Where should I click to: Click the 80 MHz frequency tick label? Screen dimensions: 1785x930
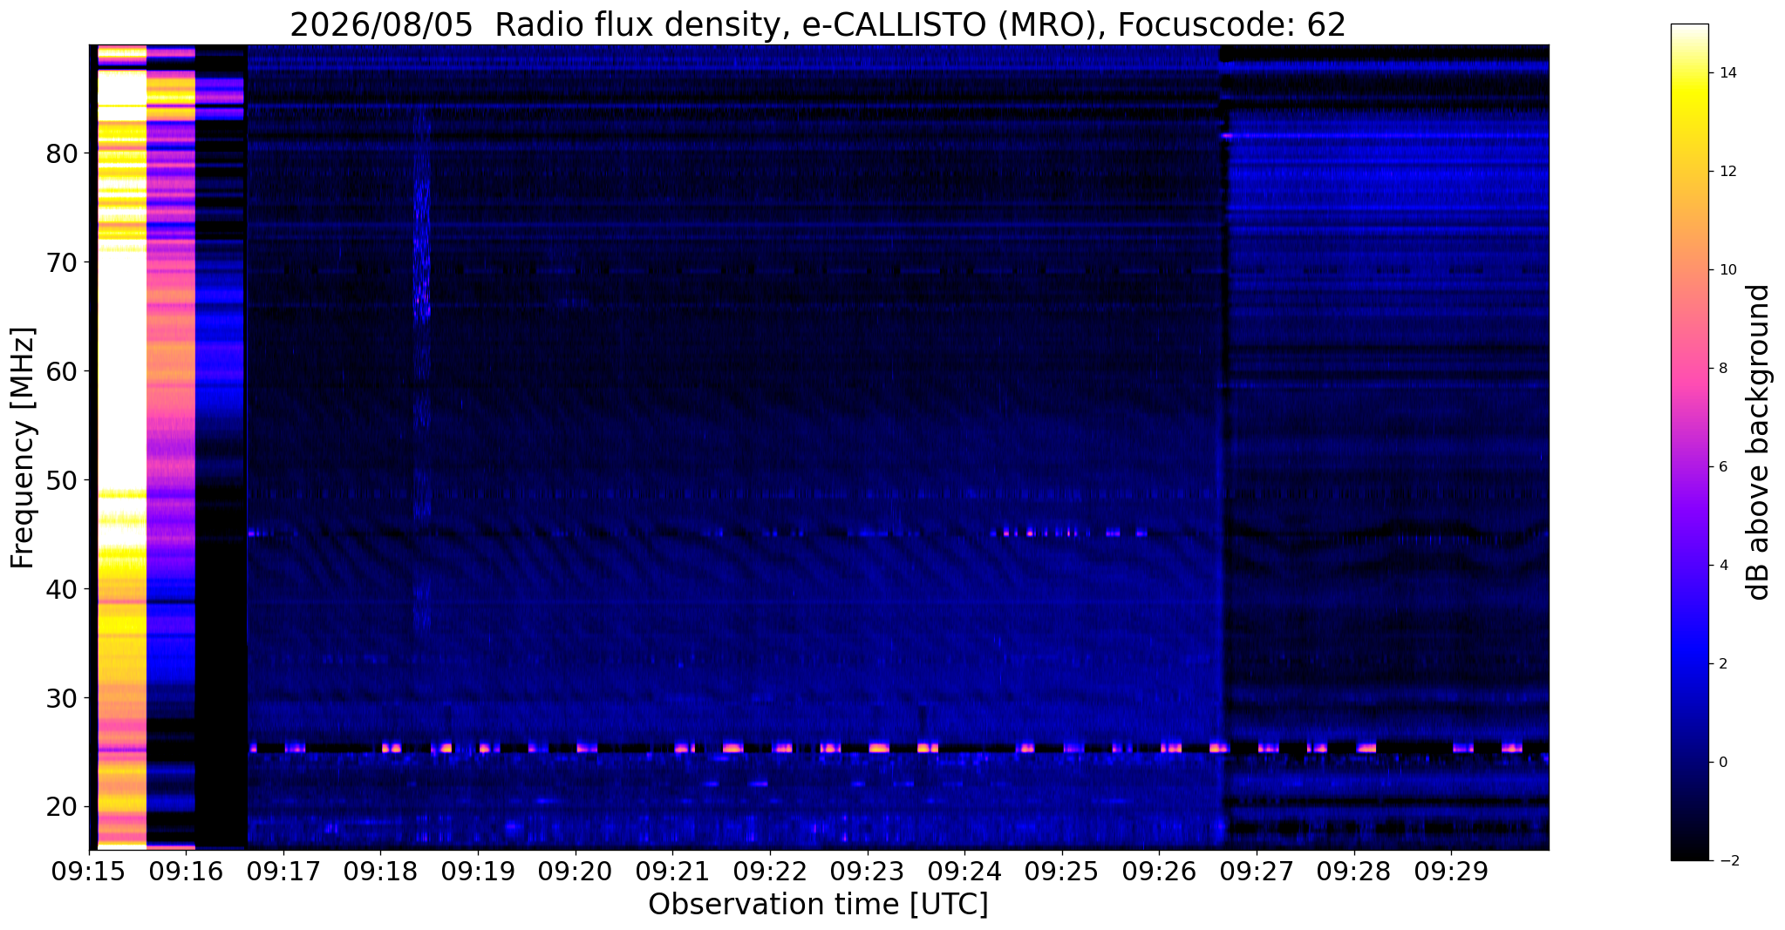tap(62, 153)
